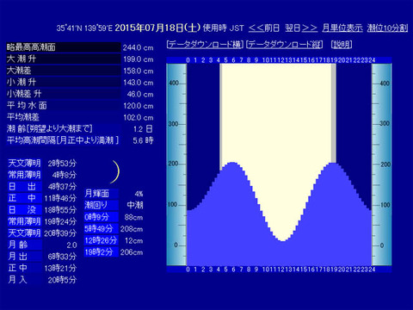This screenshot has width=413, height=310.
Task: Select tide height 88cm
Action: pos(133,217)
